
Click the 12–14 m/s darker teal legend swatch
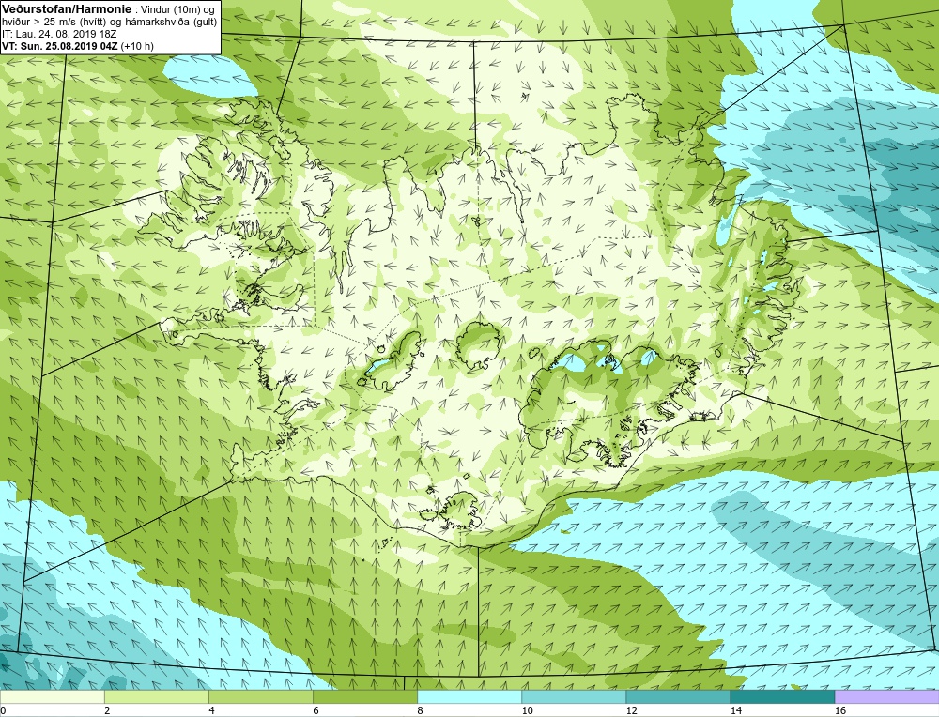coord(677,696)
